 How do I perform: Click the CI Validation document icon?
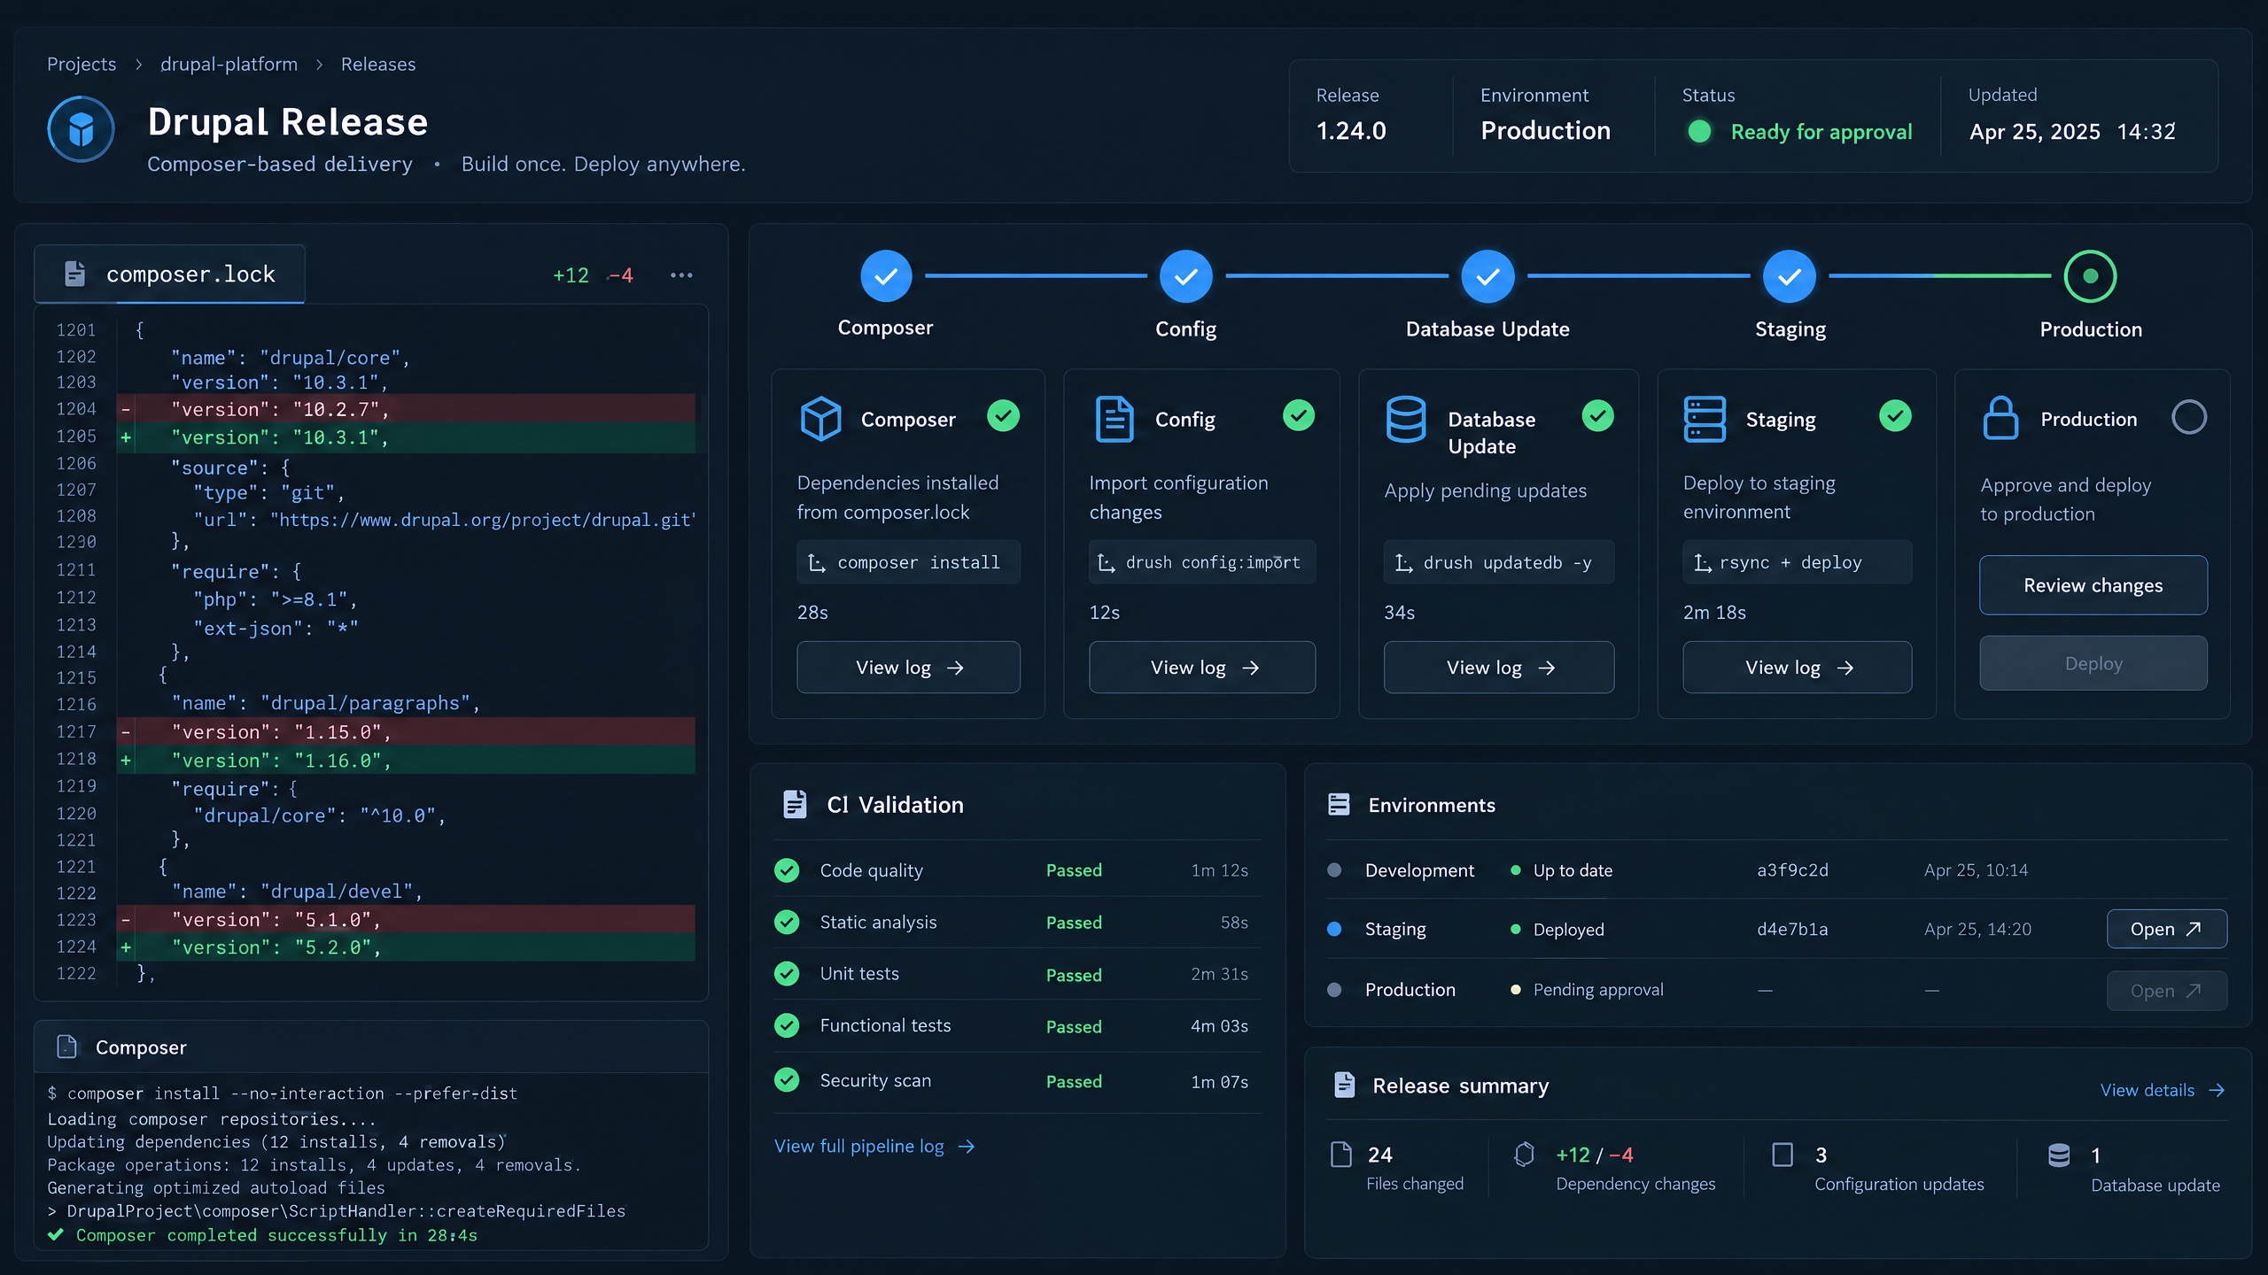click(795, 804)
